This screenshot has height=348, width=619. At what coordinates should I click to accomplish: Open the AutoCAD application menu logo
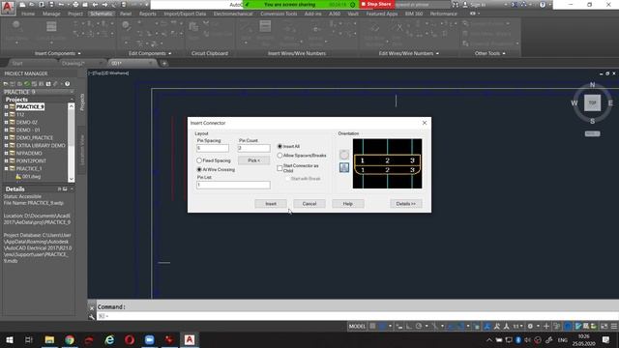8,7
